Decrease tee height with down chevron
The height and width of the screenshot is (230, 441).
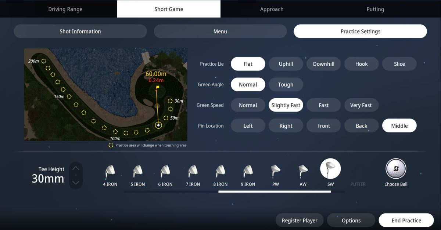76,182
